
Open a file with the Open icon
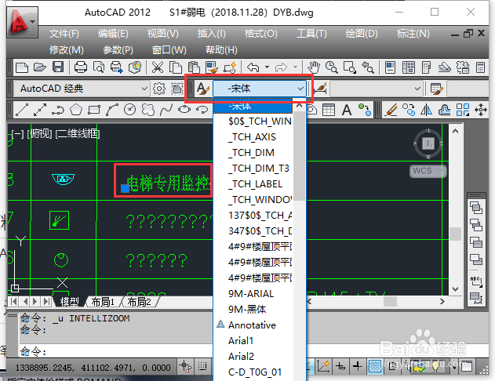pyautogui.click(x=40, y=67)
